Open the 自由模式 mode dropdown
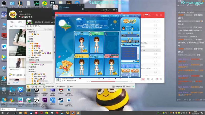The image size is (205, 115). [x=30, y=29]
